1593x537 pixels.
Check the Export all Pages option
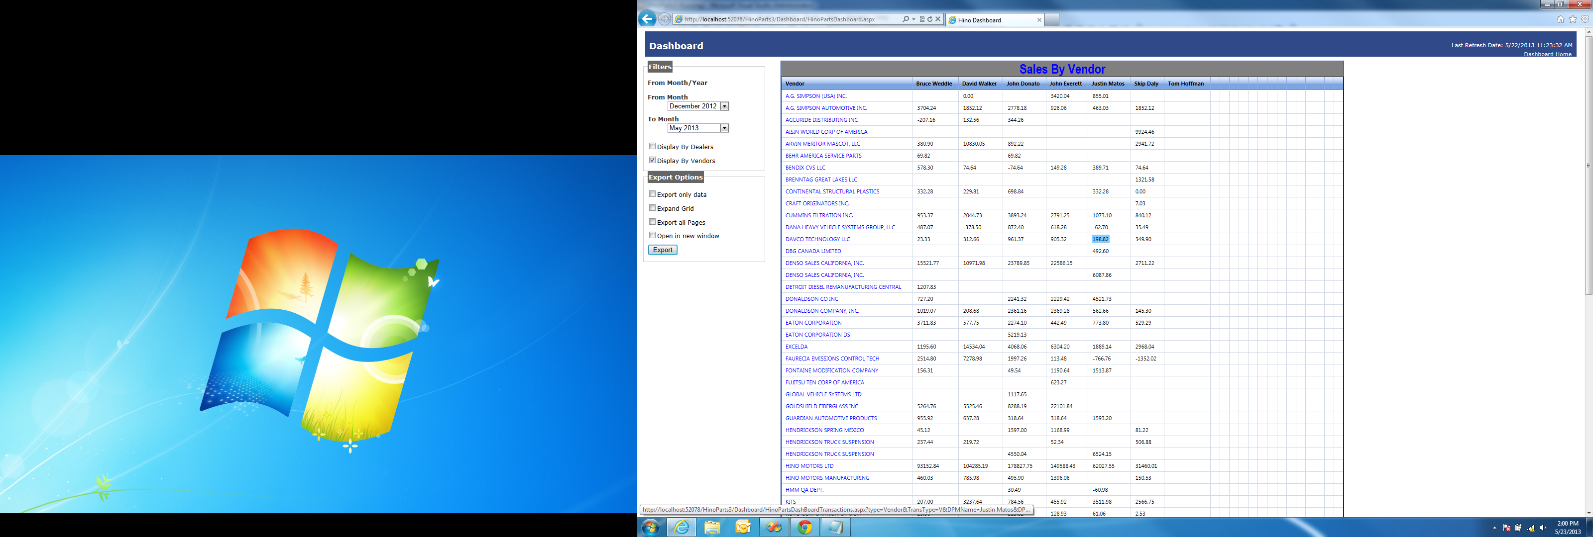(653, 222)
